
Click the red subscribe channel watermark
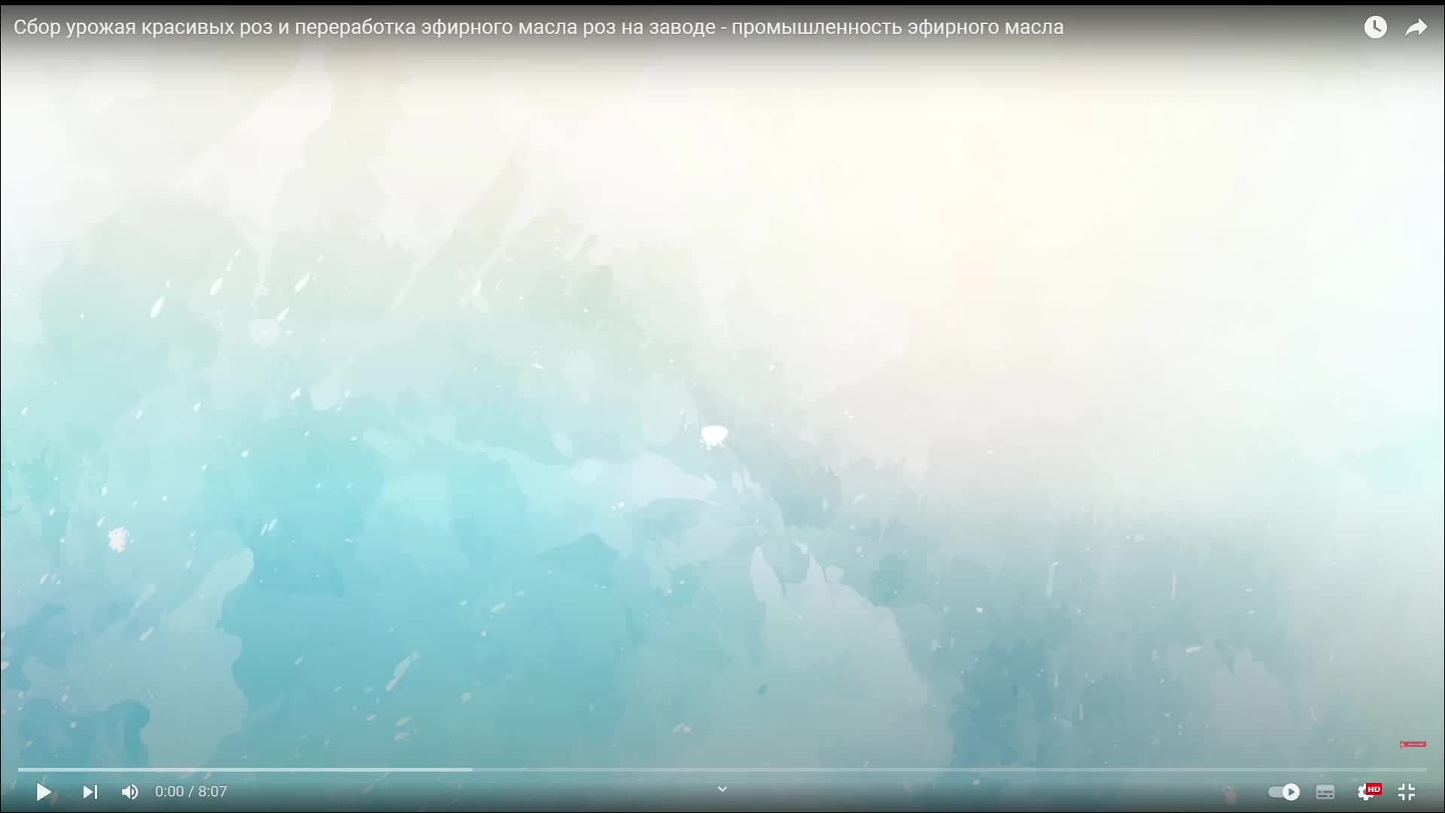pyautogui.click(x=1413, y=744)
